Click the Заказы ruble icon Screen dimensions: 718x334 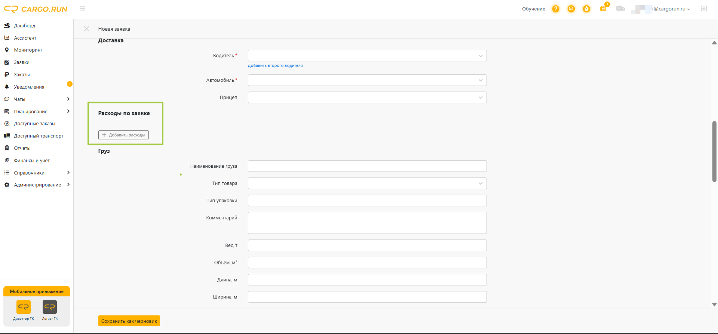tap(7, 74)
